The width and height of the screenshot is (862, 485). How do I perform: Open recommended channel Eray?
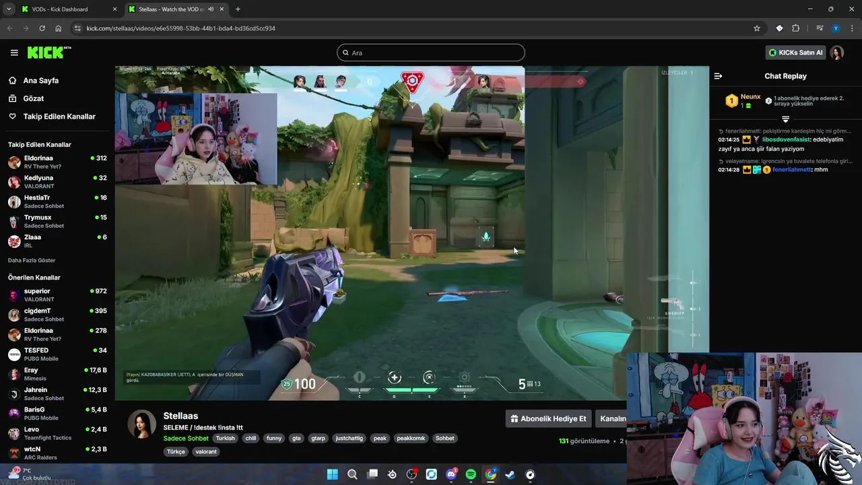(x=57, y=374)
